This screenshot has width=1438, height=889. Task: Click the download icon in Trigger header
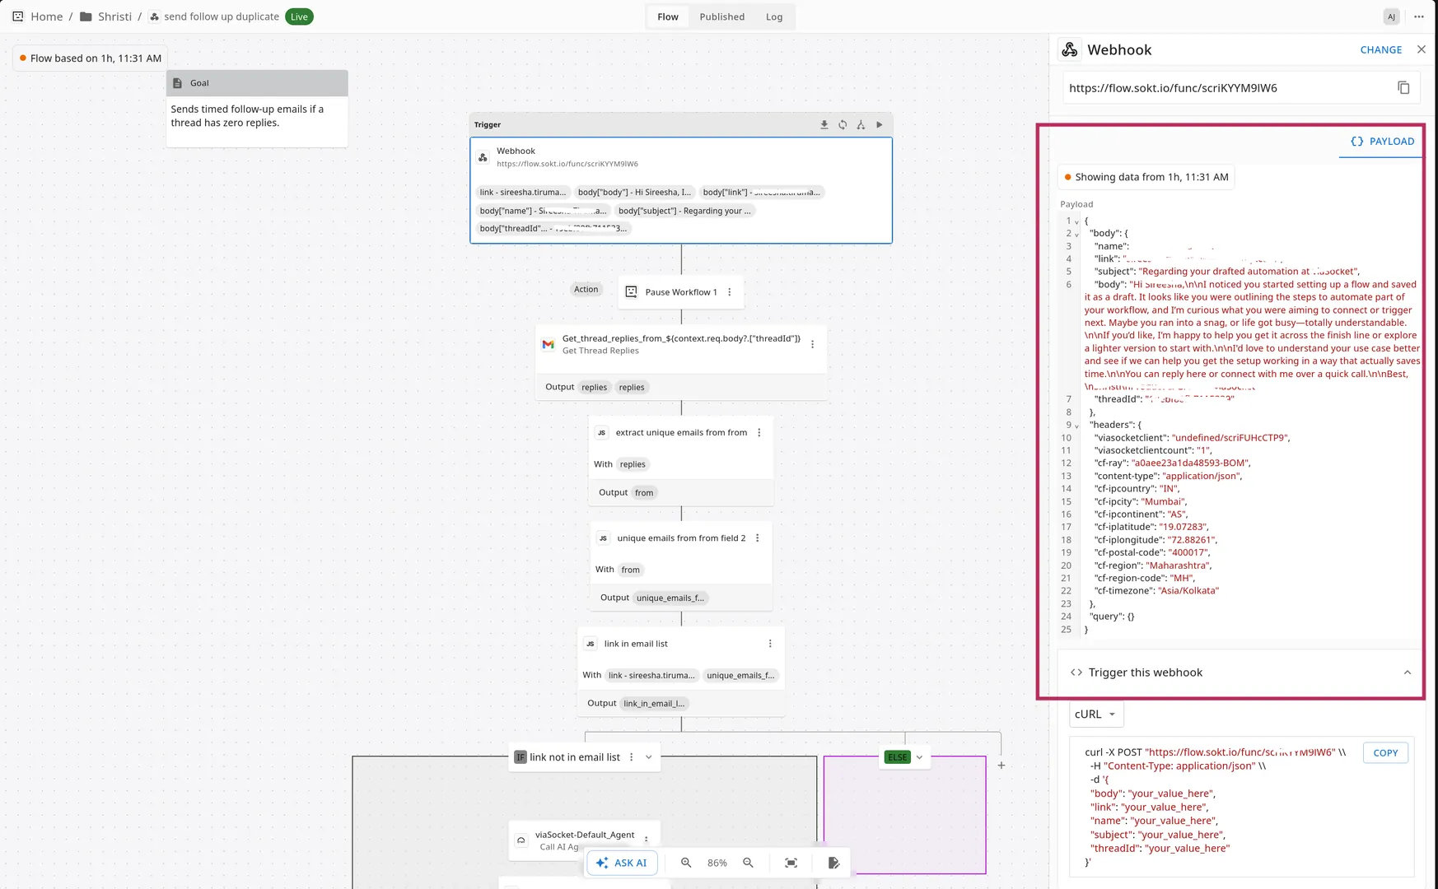pyautogui.click(x=824, y=125)
